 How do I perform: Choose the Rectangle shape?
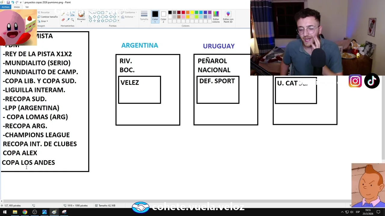pos(103,13)
